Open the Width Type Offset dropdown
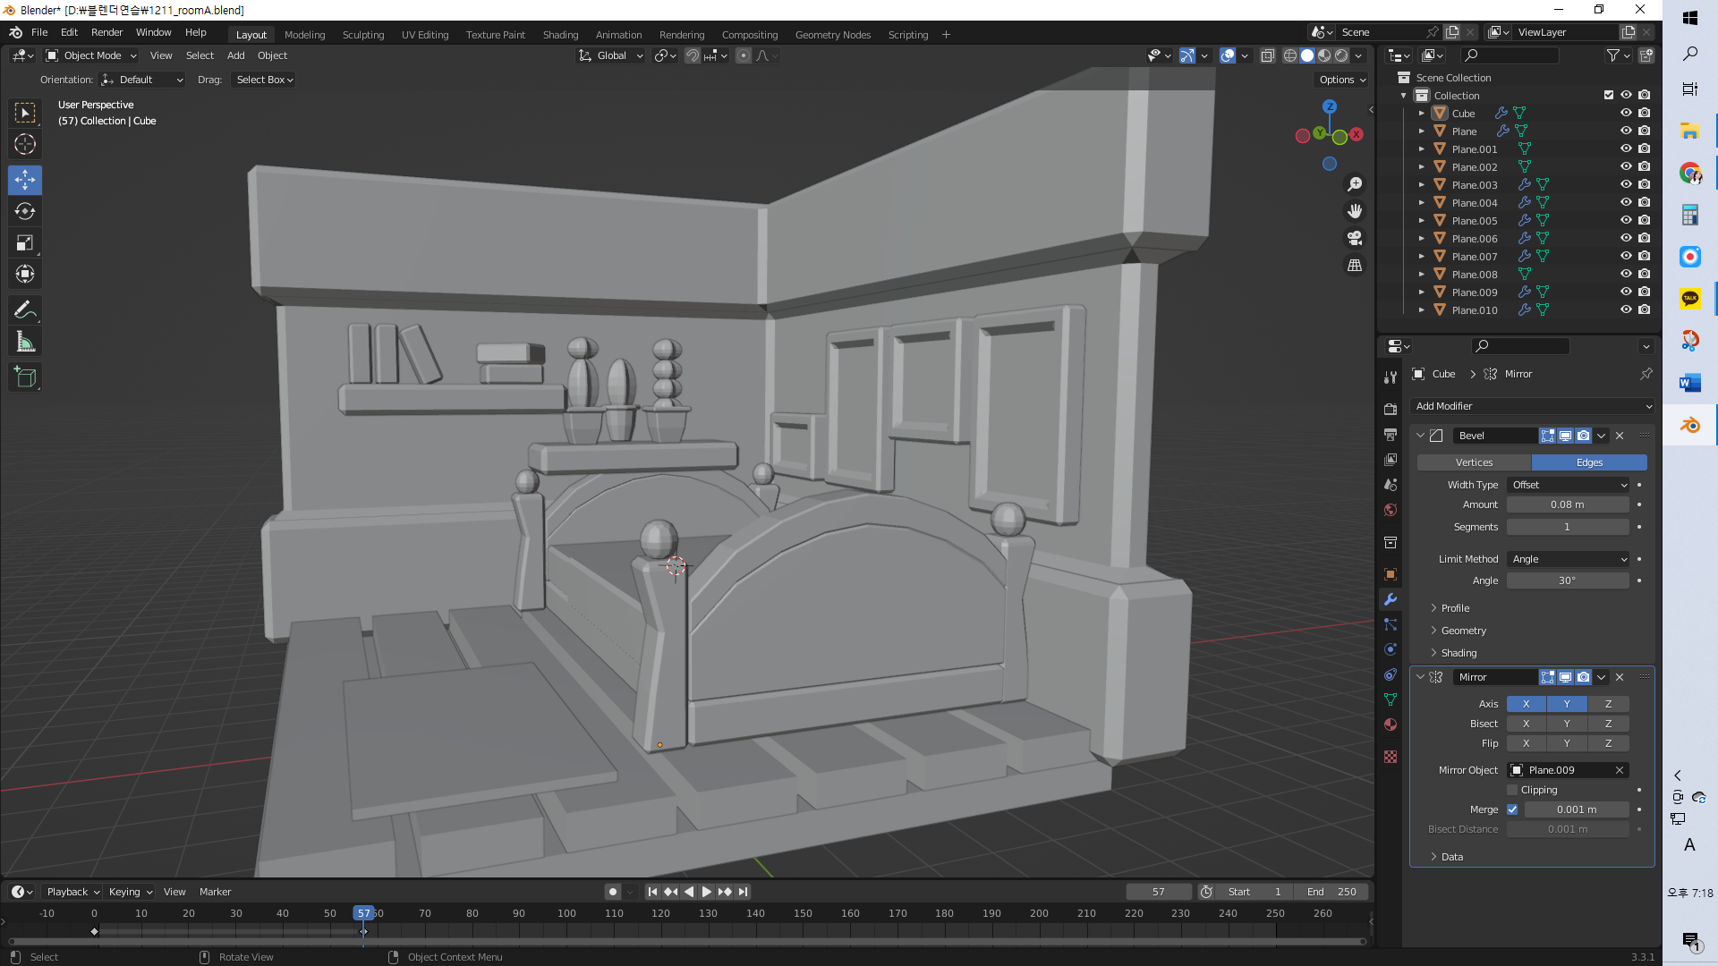1718x966 pixels. click(1568, 485)
